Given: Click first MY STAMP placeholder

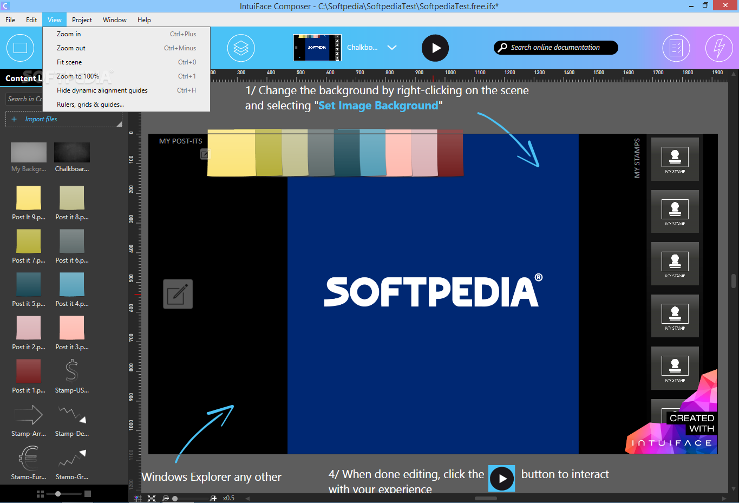Looking at the screenshot, I should tap(675, 159).
